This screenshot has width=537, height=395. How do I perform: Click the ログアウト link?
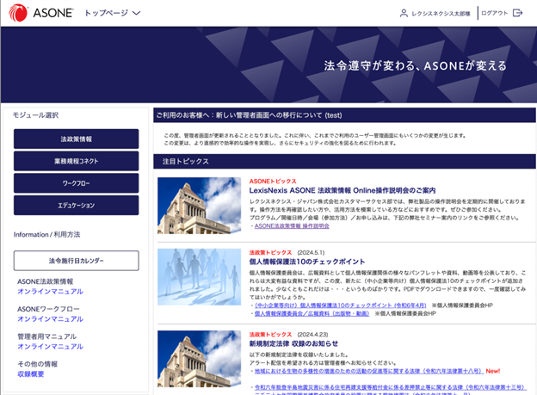pos(494,13)
